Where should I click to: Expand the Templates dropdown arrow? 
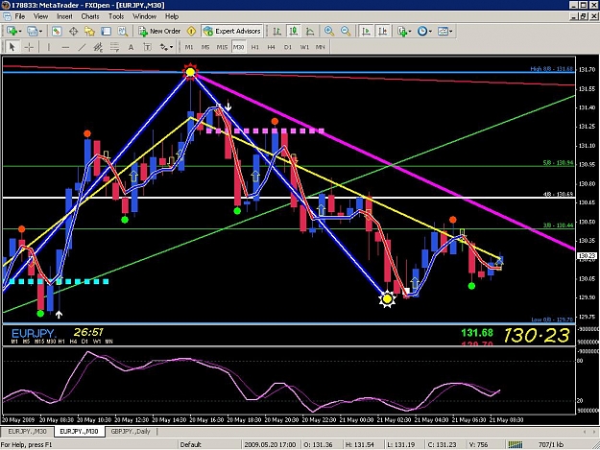pyautogui.click(x=451, y=32)
